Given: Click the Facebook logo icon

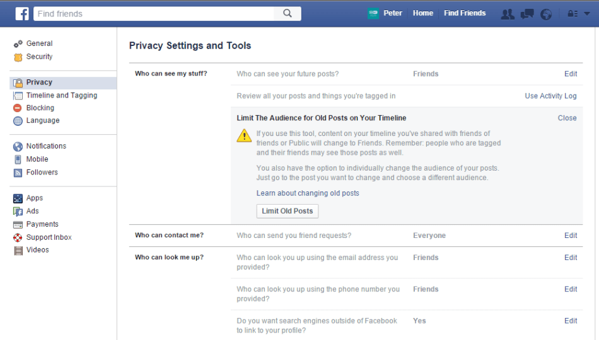Looking at the screenshot, I should click(22, 13).
